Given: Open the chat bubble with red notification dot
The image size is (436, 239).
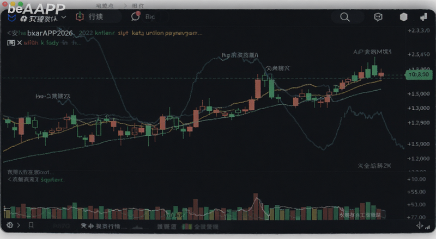Looking at the screenshot, I should pyautogui.click(x=136, y=16).
